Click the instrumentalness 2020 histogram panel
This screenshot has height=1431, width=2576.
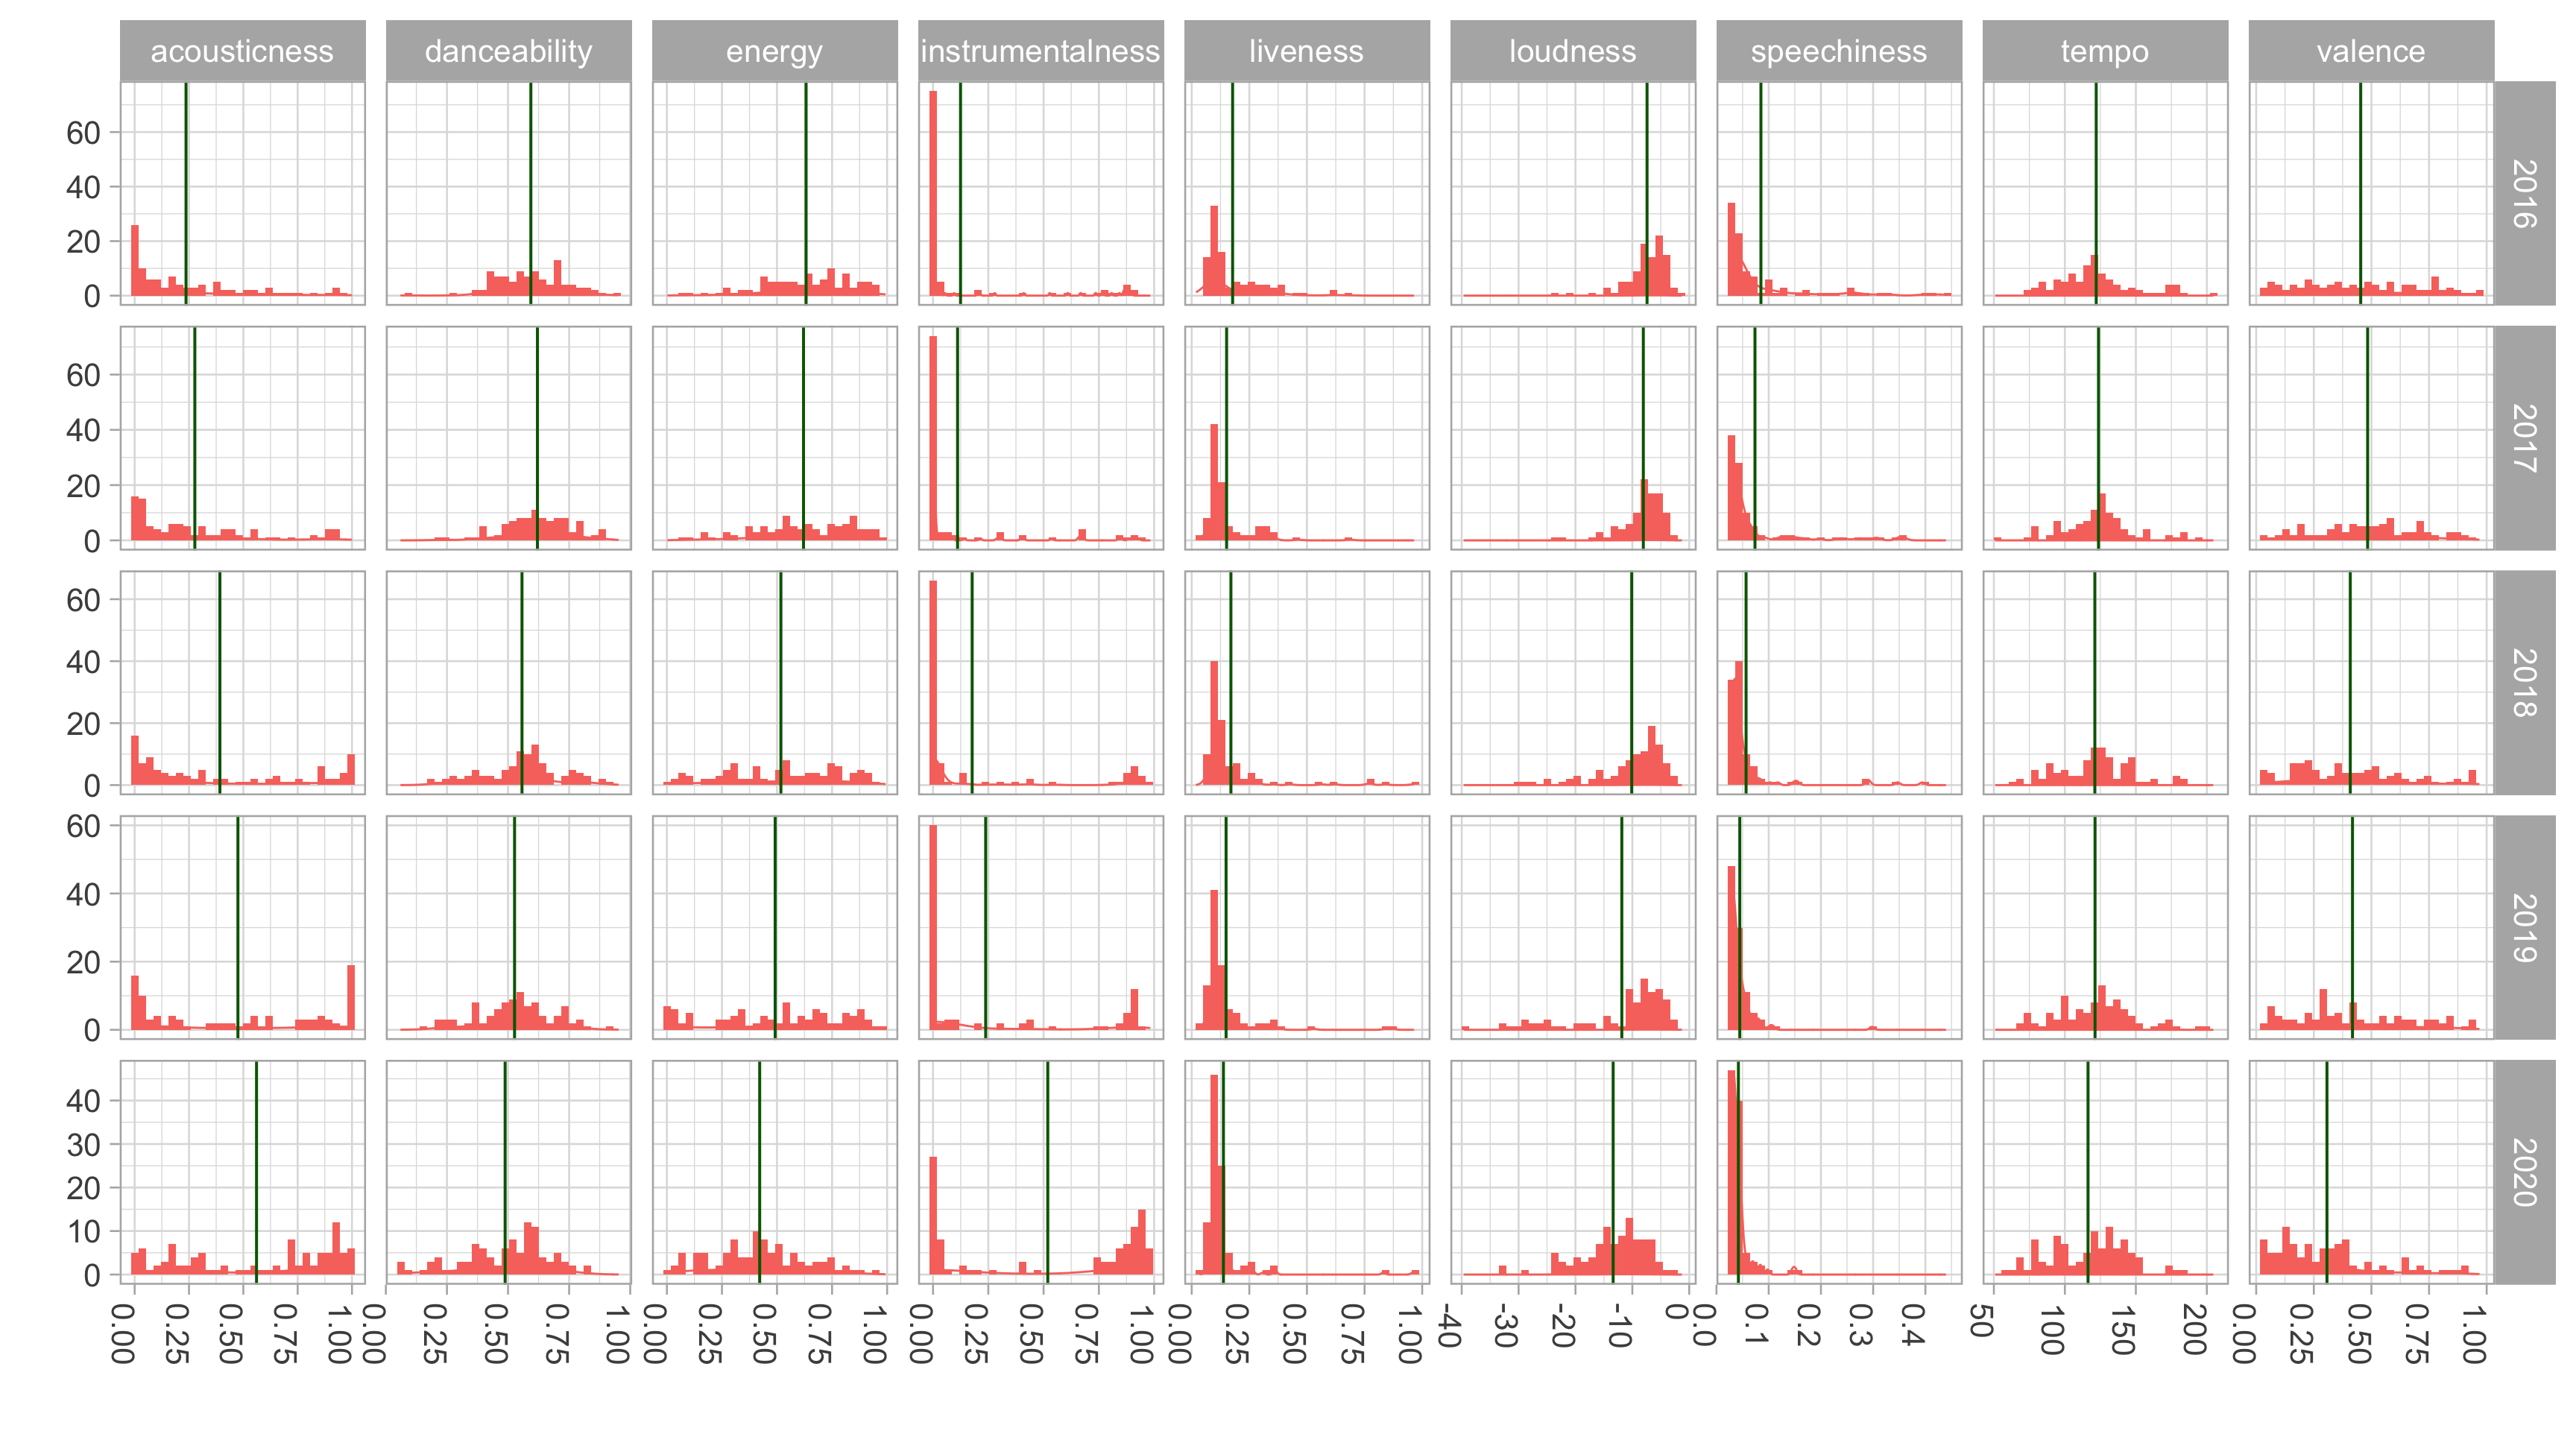click(1041, 1172)
